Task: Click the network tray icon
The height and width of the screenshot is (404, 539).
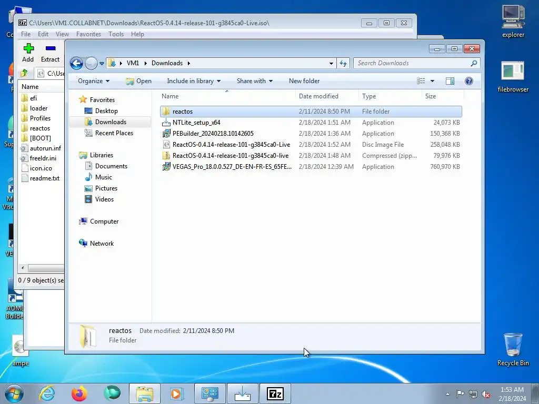Action: [473, 394]
